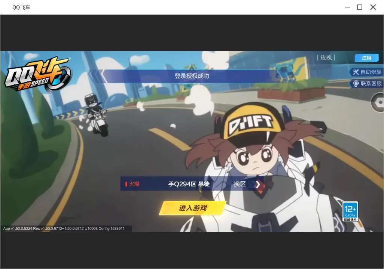Click the [玫瑰] account name

tap(326, 58)
